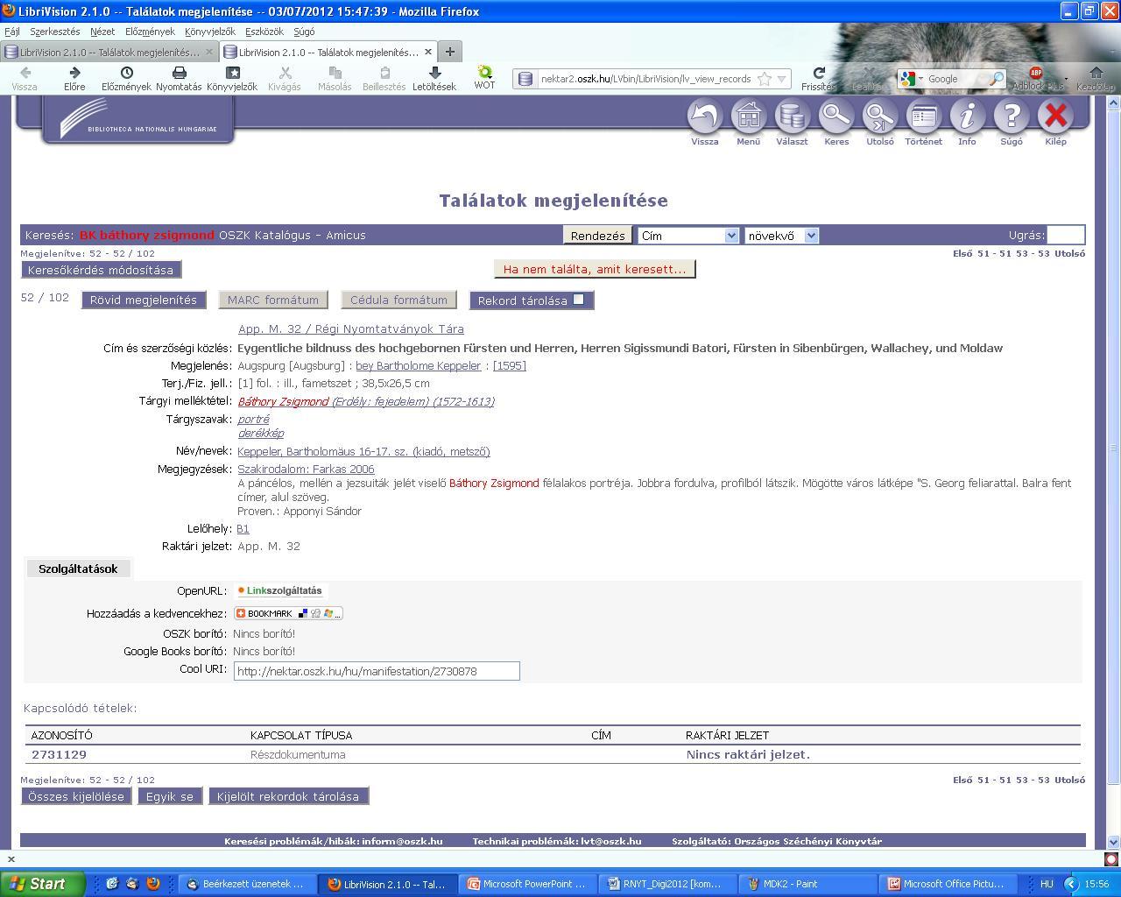Open the Eszközök menu

point(264,32)
